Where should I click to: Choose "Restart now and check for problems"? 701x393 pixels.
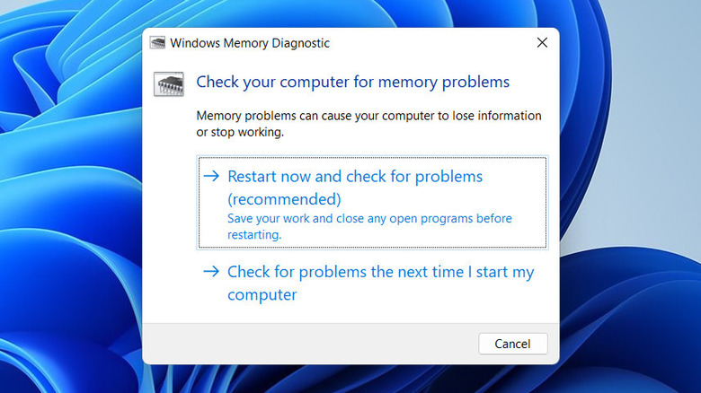tap(355, 177)
